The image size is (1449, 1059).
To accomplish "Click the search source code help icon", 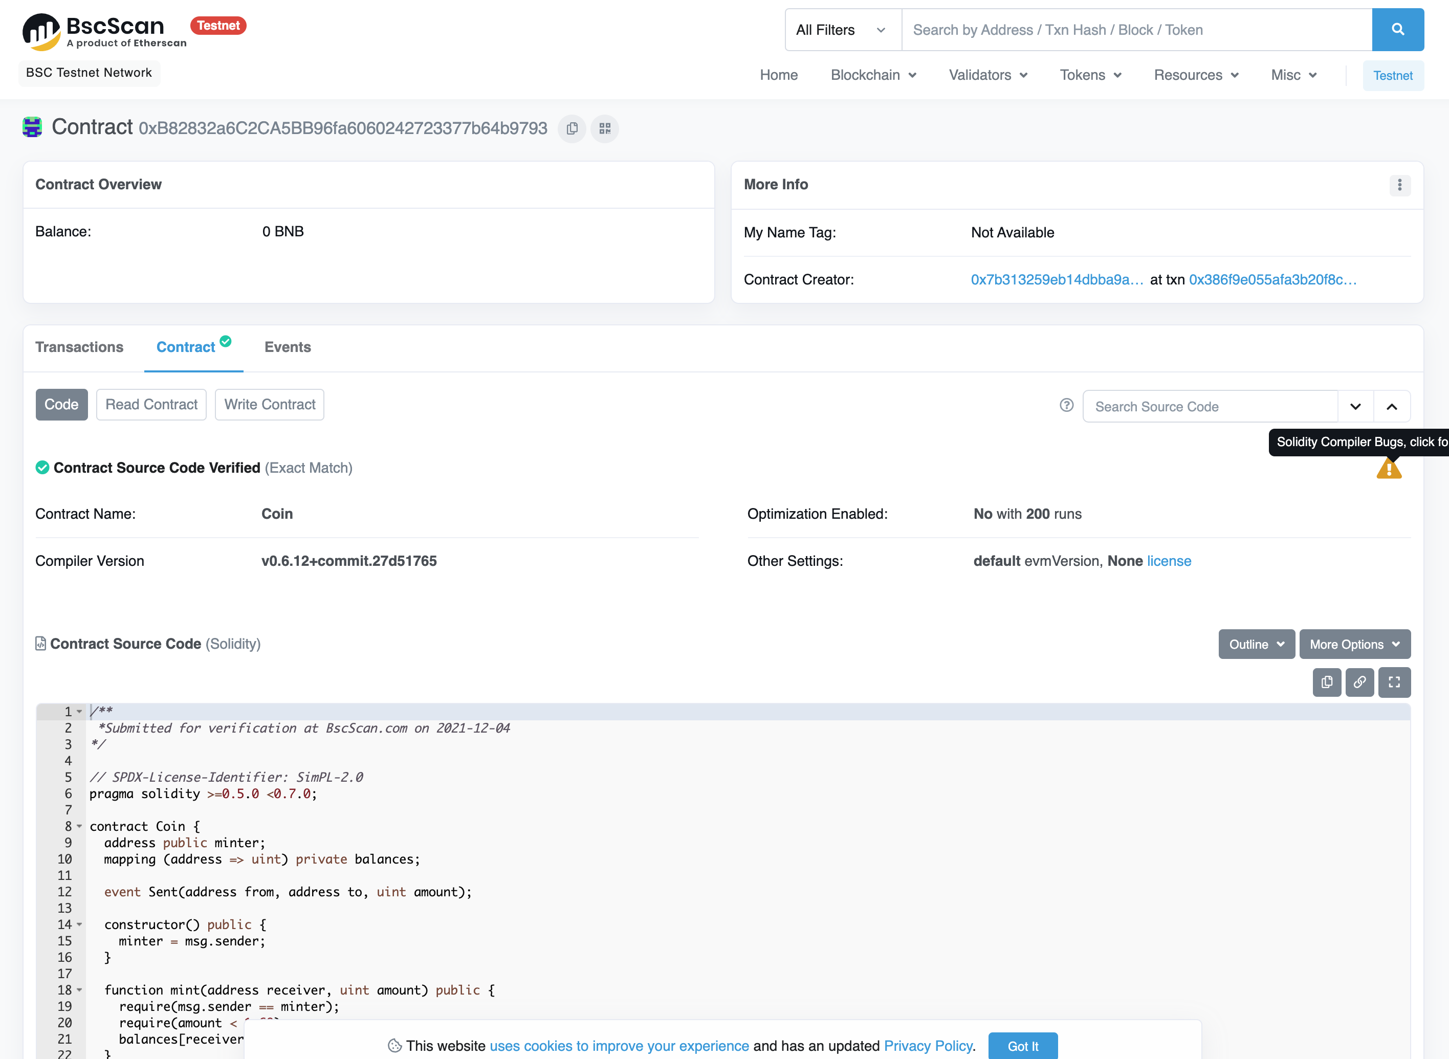I will coord(1066,405).
